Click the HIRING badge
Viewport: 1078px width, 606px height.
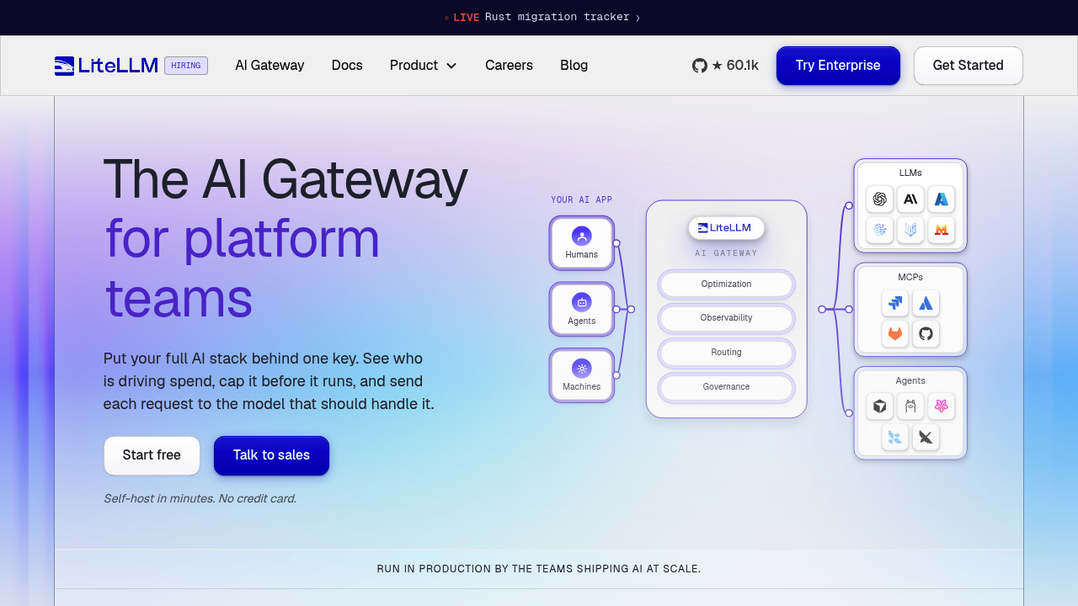pyautogui.click(x=186, y=66)
